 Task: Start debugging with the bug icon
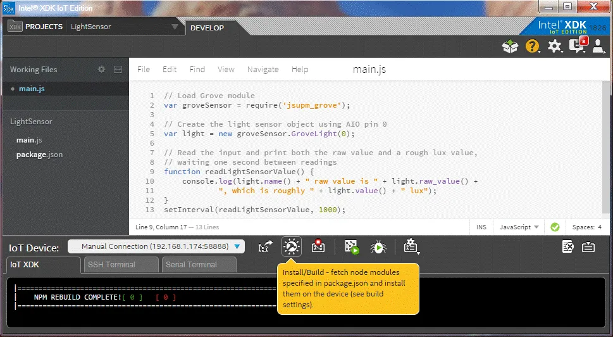point(378,247)
